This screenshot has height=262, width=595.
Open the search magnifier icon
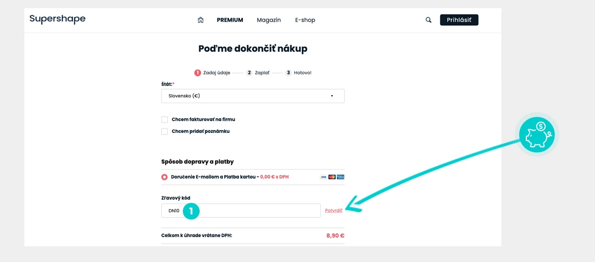[x=428, y=20]
